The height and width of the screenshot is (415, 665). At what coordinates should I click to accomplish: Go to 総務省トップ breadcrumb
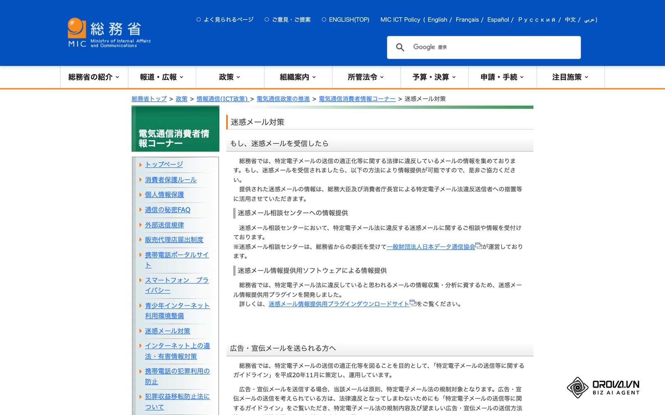(x=149, y=99)
